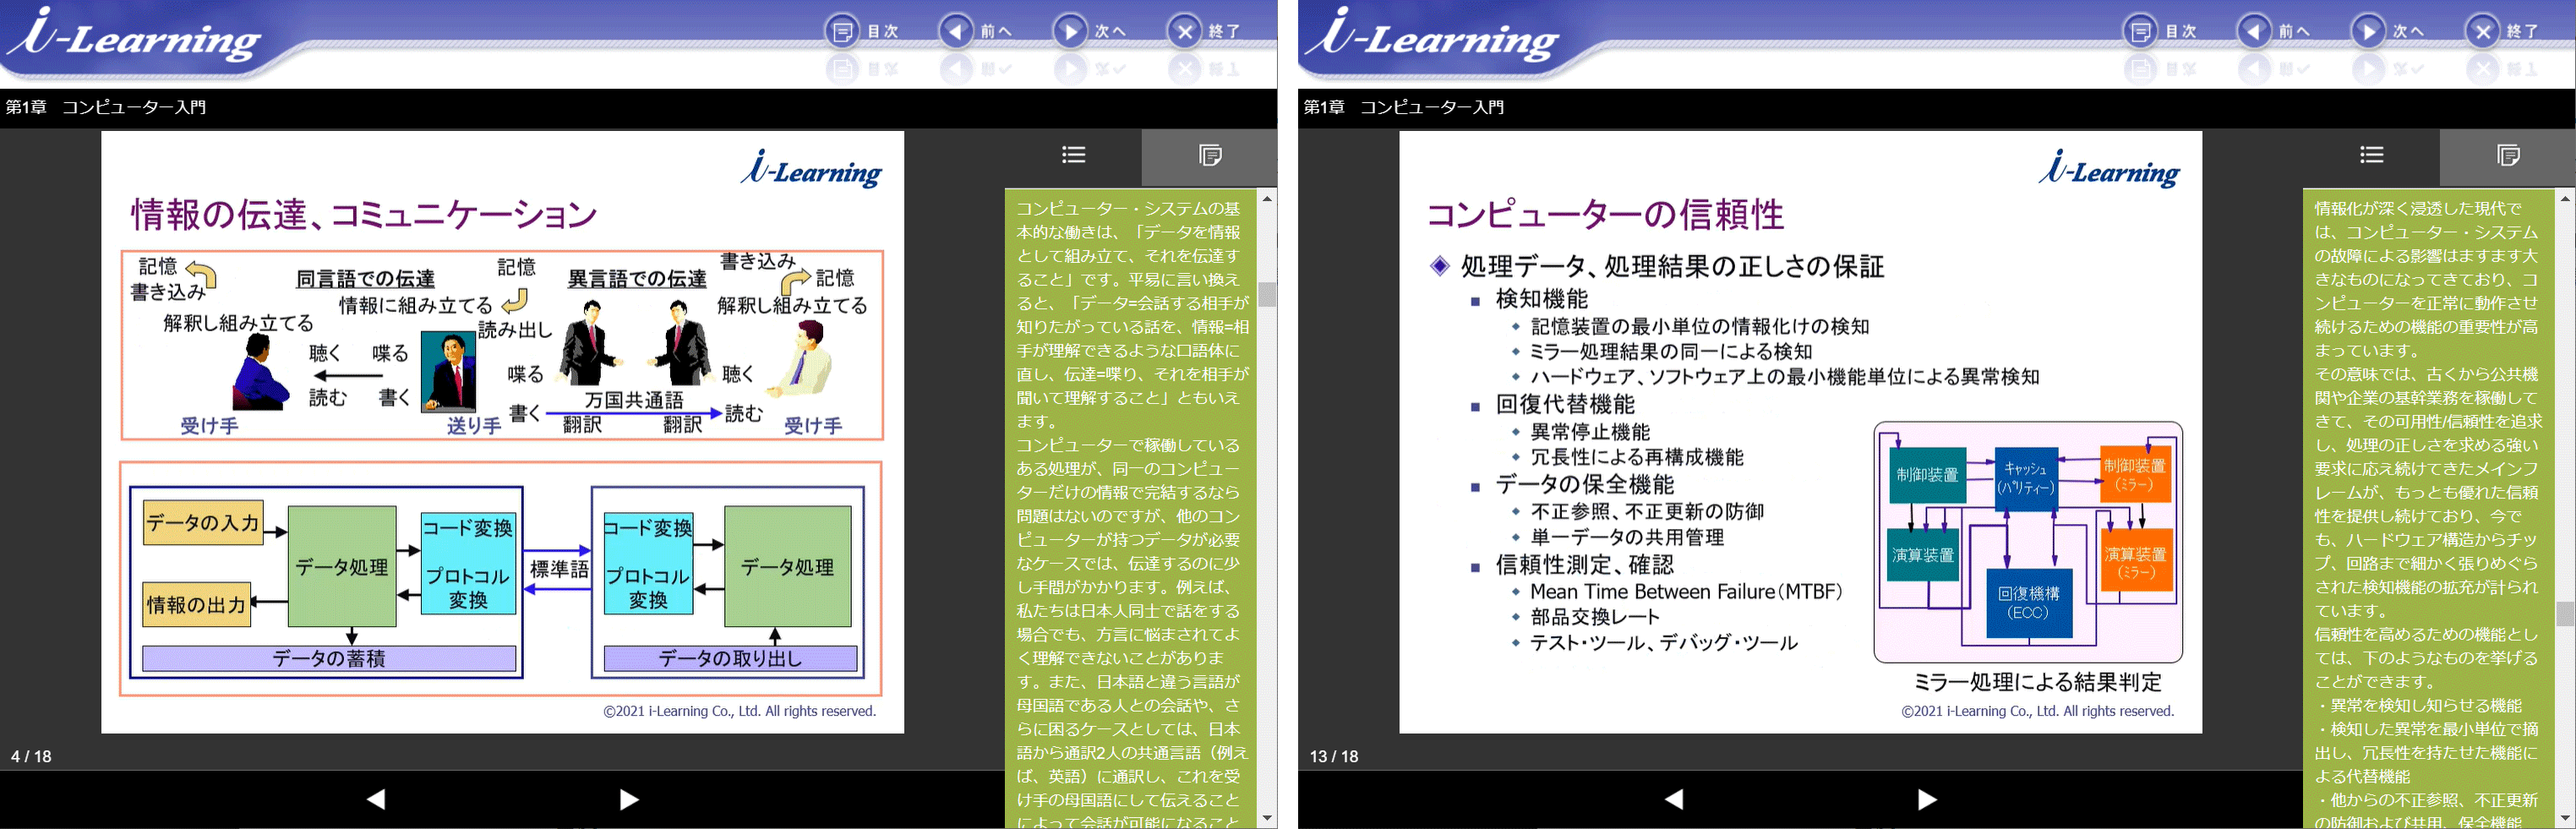The height and width of the screenshot is (829, 2576).
Task: Click 制御装置 (ミラー) orange box
Action: [2135, 474]
